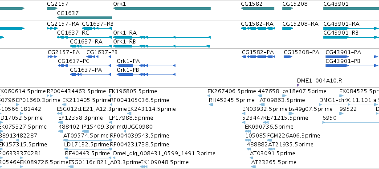This screenshot has width=379, height=169.
Task: Select the AT09574.5prime EST span
Action: coord(87,140)
